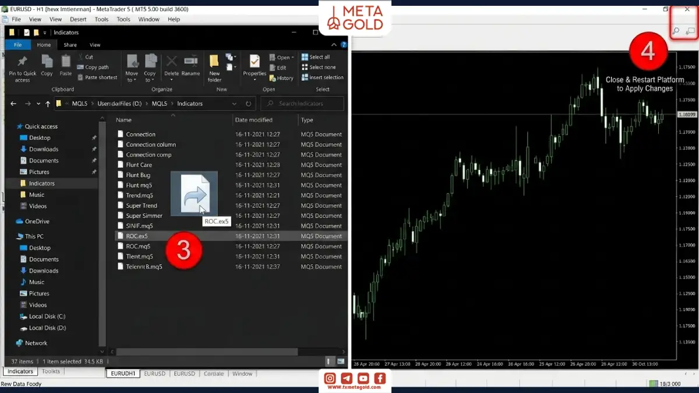Click the Indicators breadcrumb in address bar
This screenshot has height=393, width=699.
pos(190,104)
